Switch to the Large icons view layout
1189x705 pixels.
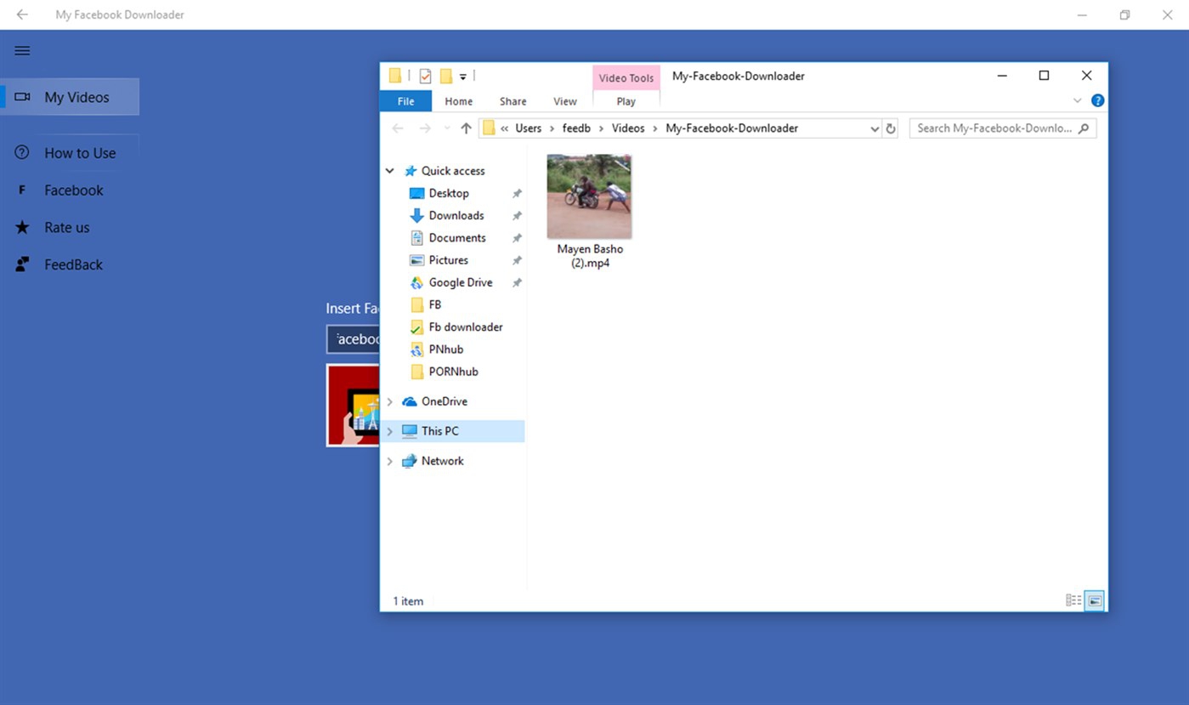1095,600
